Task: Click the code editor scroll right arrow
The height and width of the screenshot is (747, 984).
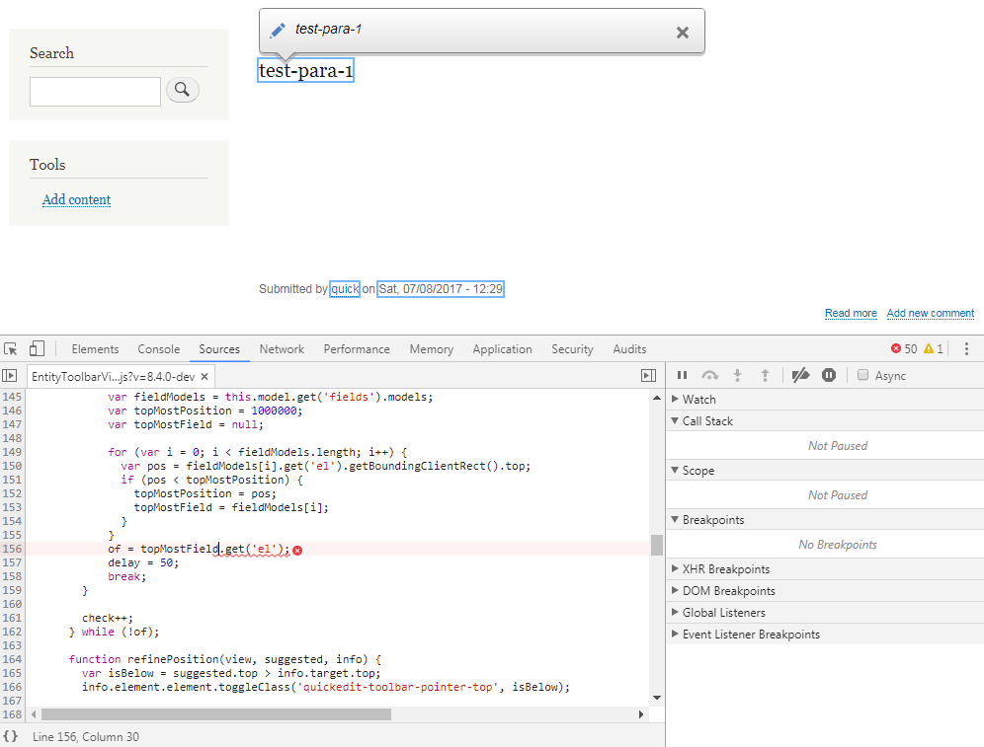Action: (641, 714)
